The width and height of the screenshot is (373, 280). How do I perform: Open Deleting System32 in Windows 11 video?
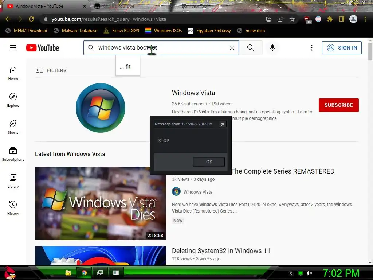221,251
